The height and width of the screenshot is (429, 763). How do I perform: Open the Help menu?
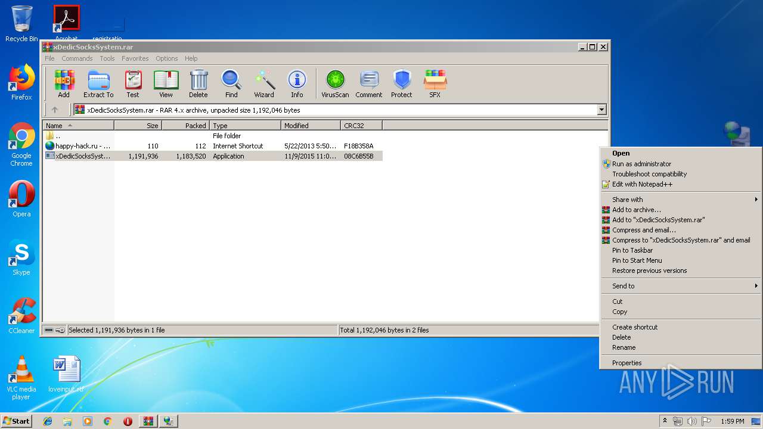click(x=191, y=58)
